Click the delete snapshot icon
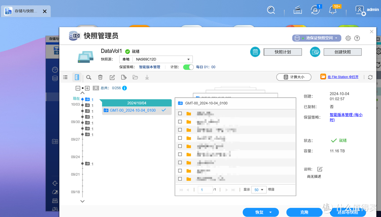381x217 pixels. tap(100, 77)
